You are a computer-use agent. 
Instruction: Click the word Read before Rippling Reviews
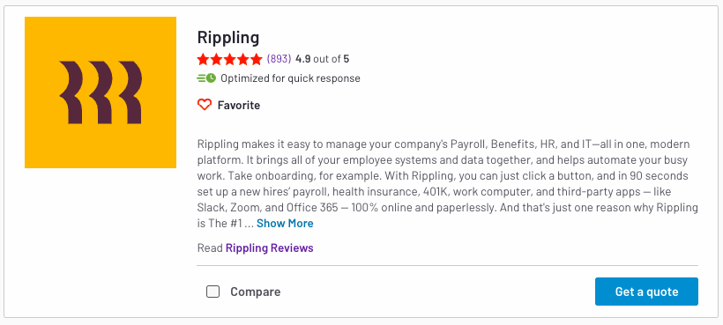[x=210, y=248]
